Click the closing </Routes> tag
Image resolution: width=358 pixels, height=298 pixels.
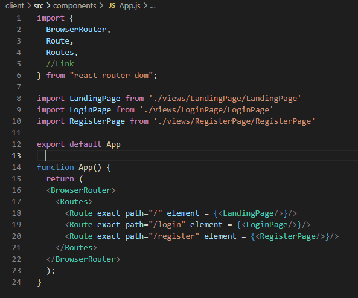coord(76,248)
